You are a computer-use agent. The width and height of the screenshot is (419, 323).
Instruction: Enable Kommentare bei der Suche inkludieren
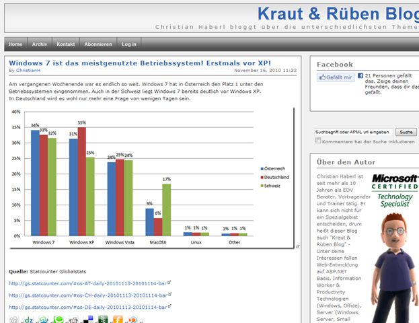[318, 141]
